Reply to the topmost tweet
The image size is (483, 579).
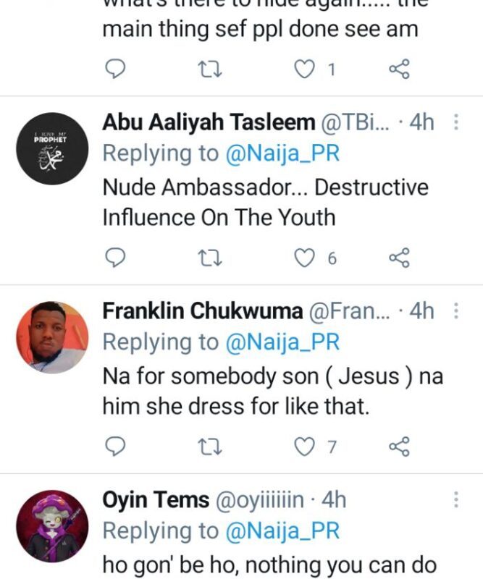(116, 69)
